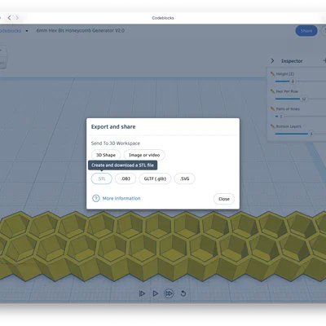Click the reset/restart circular arrow icon
326x326 pixels.
183,293
